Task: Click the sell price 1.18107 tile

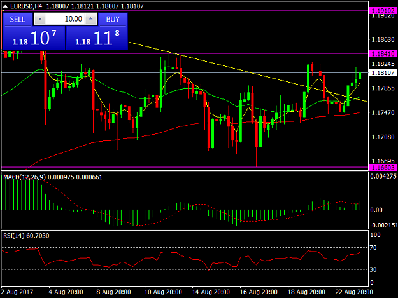Action: coord(34,38)
